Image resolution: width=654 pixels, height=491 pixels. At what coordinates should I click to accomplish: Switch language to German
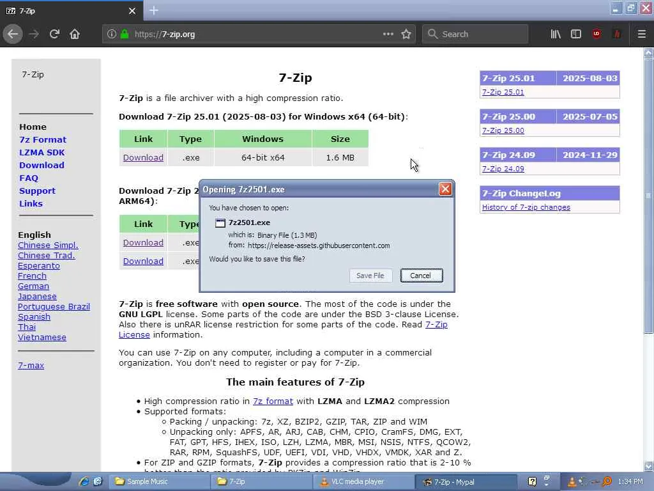click(33, 286)
